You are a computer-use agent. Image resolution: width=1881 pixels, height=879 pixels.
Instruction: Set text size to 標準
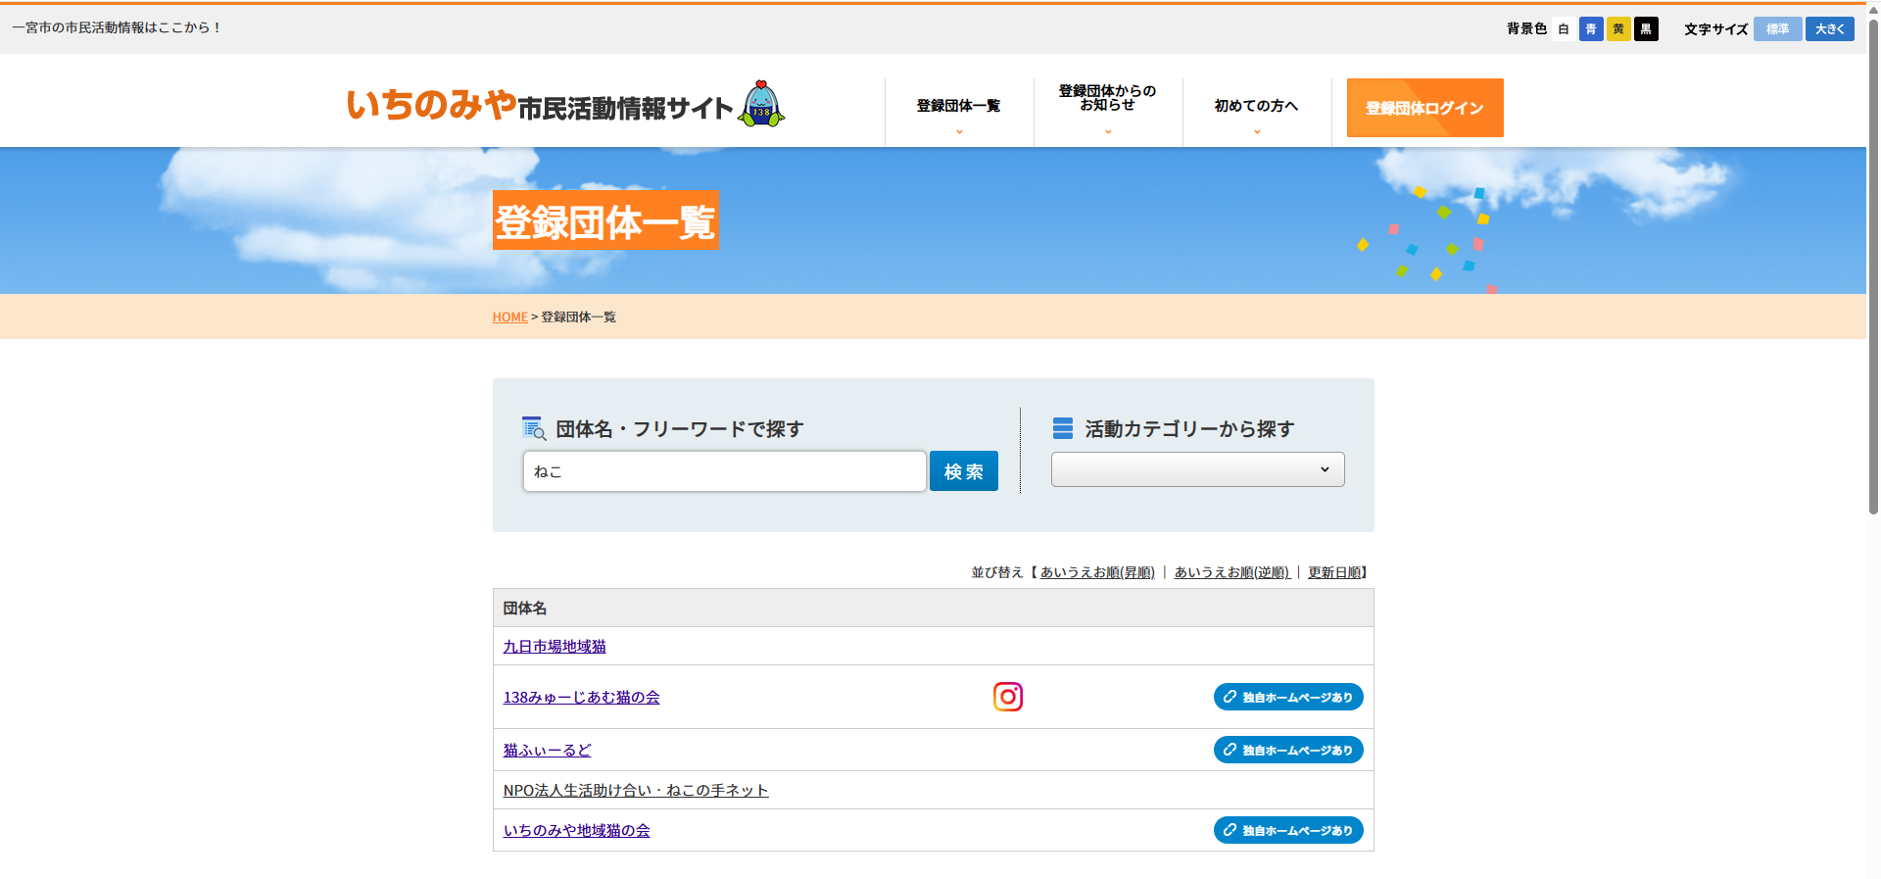[x=1777, y=29]
